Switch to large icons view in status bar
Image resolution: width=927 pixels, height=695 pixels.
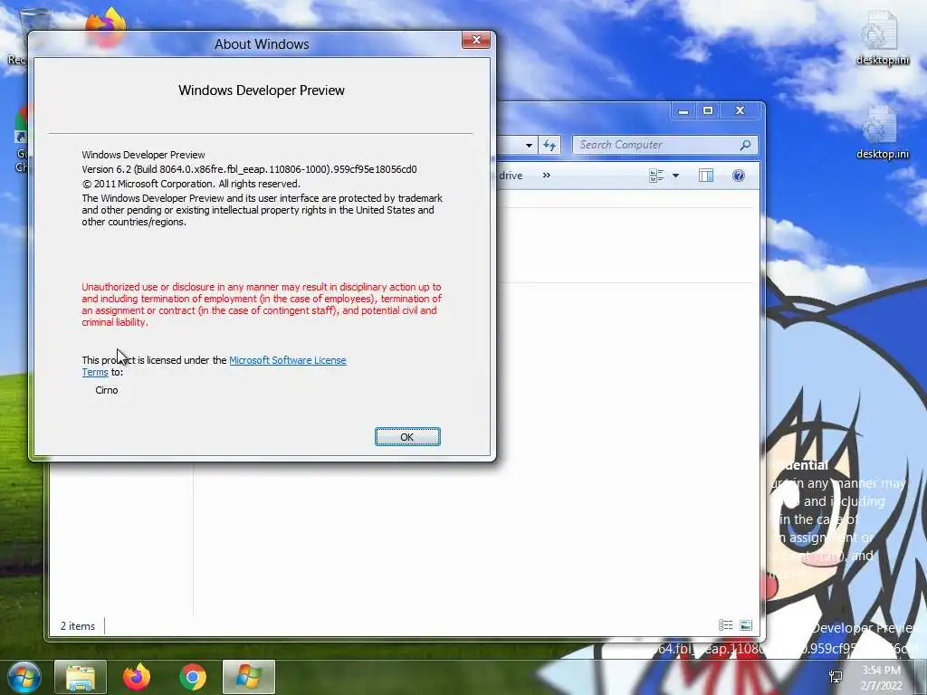[746, 624]
